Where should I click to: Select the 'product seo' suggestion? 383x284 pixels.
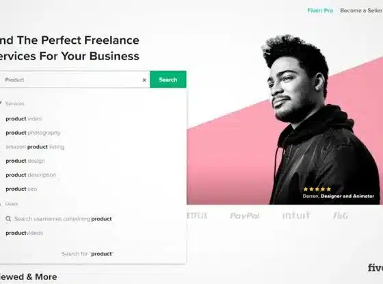(x=21, y=189)
